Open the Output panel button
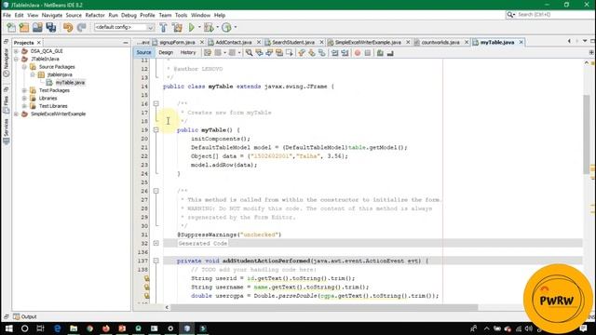The height and width of the screenshot is (335, 596). (25, 316)
